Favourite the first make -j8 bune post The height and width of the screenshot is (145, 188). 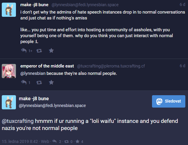[51, 50]
